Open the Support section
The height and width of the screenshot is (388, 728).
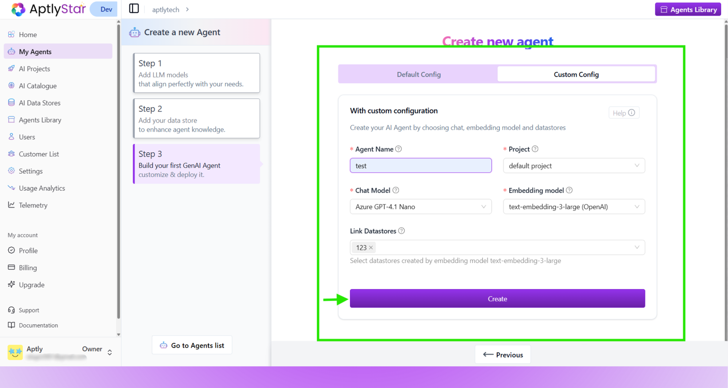[x=28, y=310]
